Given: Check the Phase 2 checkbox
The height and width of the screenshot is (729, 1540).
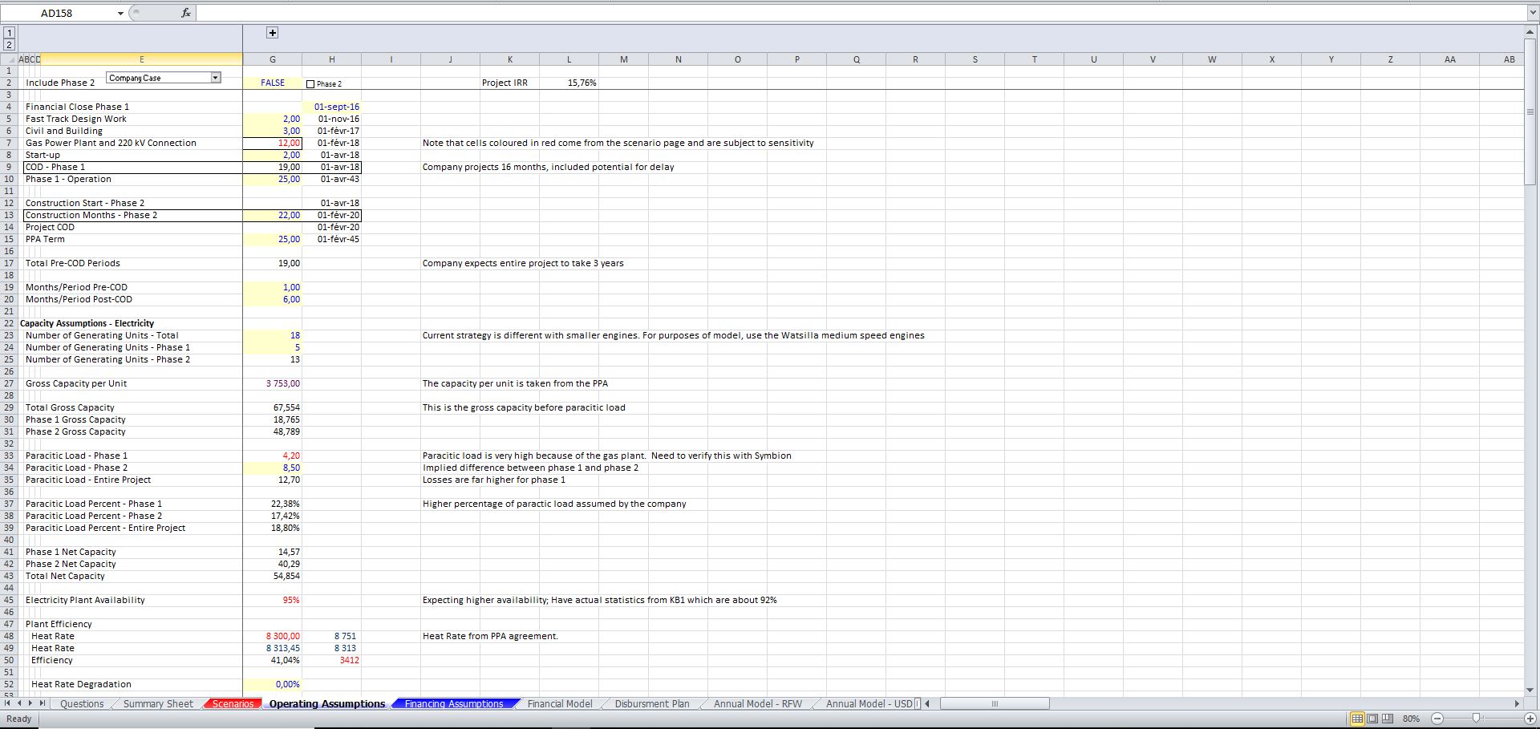Looking at the screenshot, I should 310,83.
